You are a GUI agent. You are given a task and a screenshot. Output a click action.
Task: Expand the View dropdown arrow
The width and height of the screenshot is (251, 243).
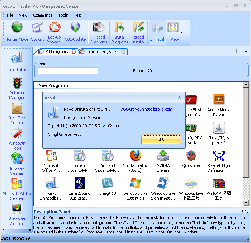point(182,33)
